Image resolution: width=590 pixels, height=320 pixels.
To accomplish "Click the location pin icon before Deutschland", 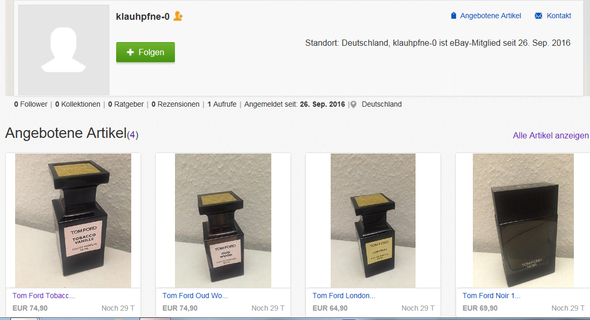I will pos(353,105).
